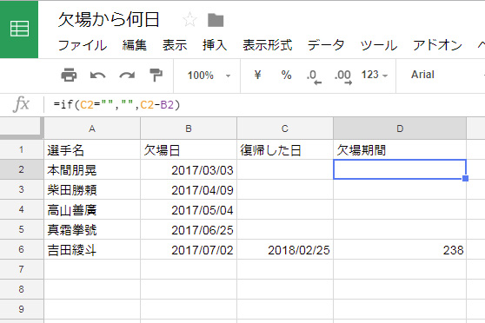This screenshot has height=323, width=485.
Task: Select row 1 header
Action: pyautogui.click(x=22, y=149)
